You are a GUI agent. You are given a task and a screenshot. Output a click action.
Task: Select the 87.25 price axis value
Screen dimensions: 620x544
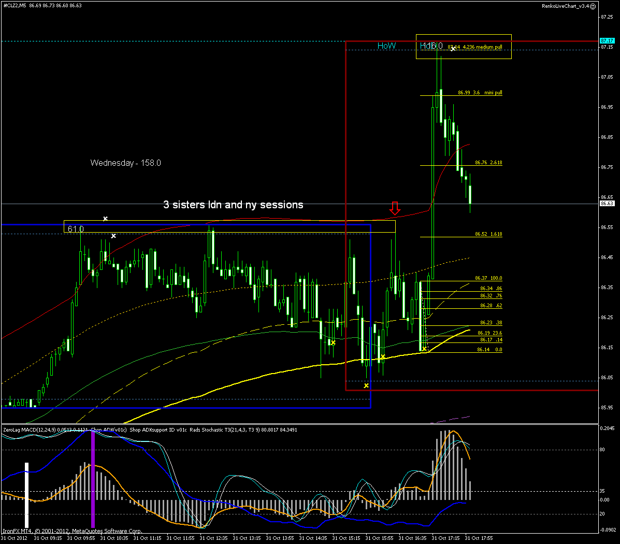(x=607, y=17)
